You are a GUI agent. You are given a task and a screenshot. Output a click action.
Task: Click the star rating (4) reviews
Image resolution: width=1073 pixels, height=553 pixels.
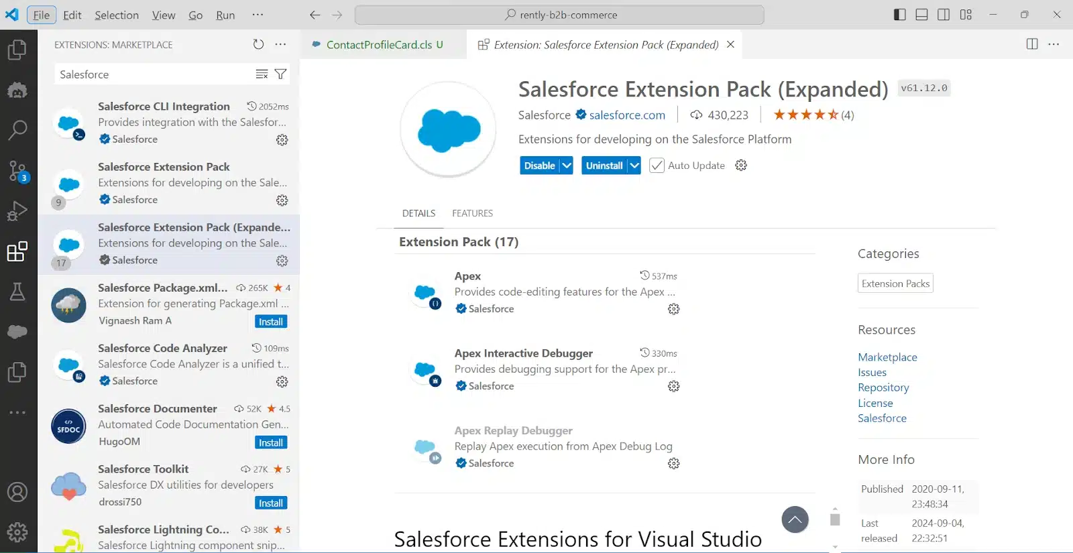click(813, 115)
